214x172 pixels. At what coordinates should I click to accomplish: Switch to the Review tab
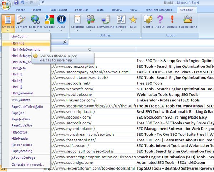[x=117, y=10]
